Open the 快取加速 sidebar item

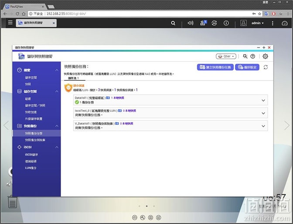click(x=31, y=112)
